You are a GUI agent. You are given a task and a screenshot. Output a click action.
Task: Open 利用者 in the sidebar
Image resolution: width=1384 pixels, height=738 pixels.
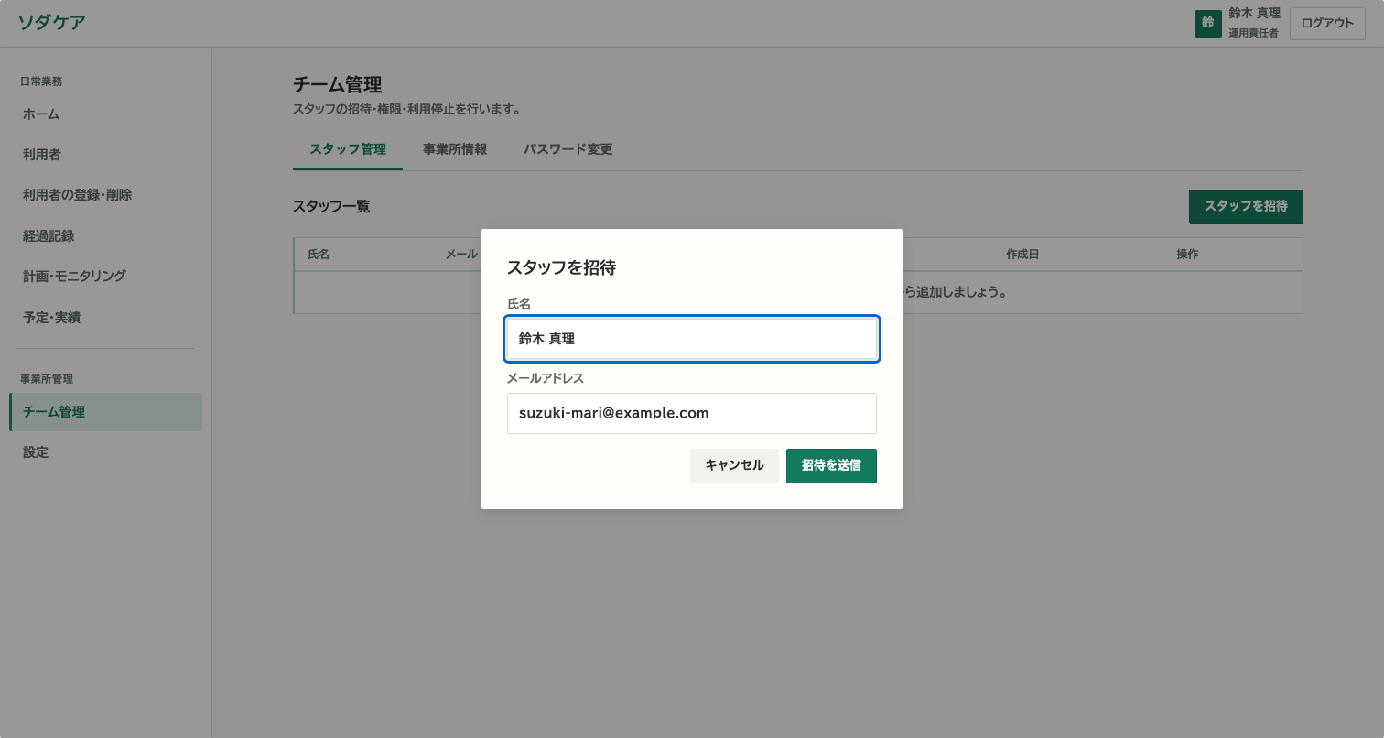[105, 155]
